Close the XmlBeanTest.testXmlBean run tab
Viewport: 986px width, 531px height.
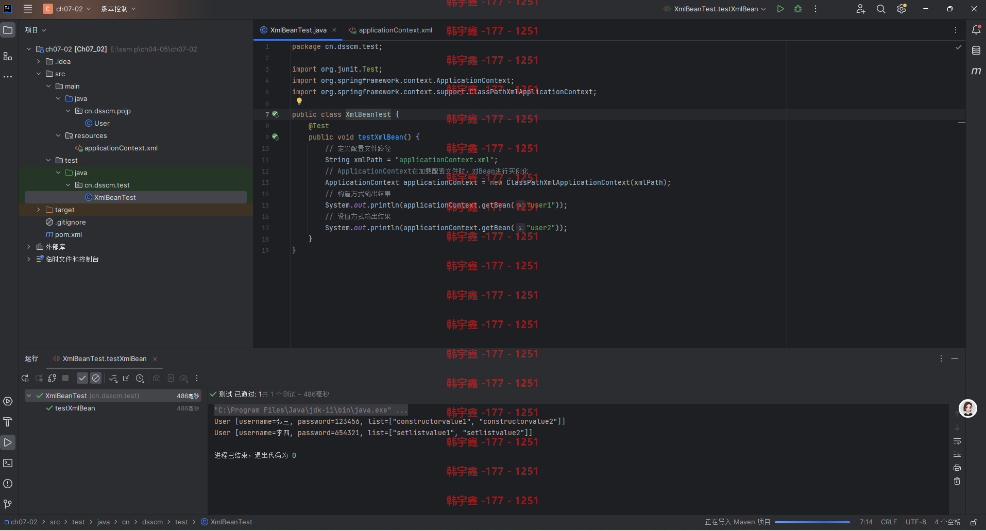(x=155, y=359)
